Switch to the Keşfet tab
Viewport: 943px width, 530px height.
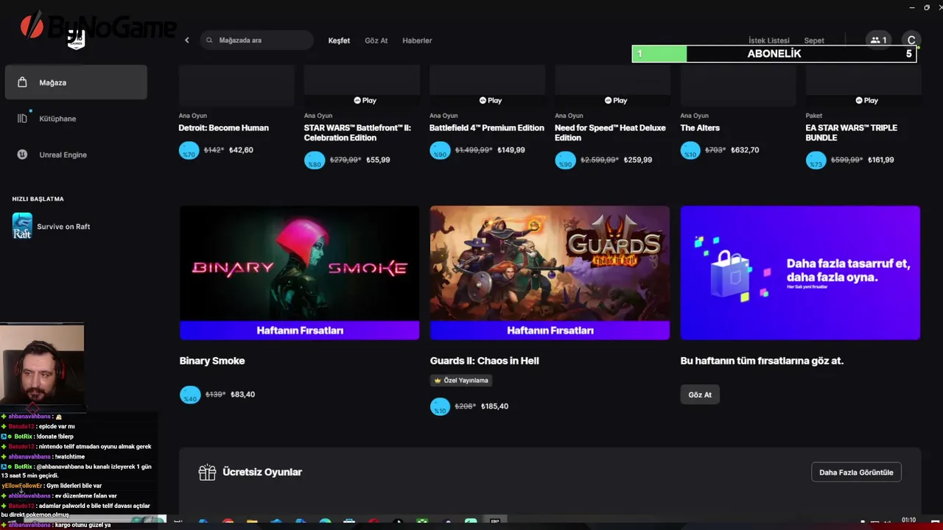(339, 40)
